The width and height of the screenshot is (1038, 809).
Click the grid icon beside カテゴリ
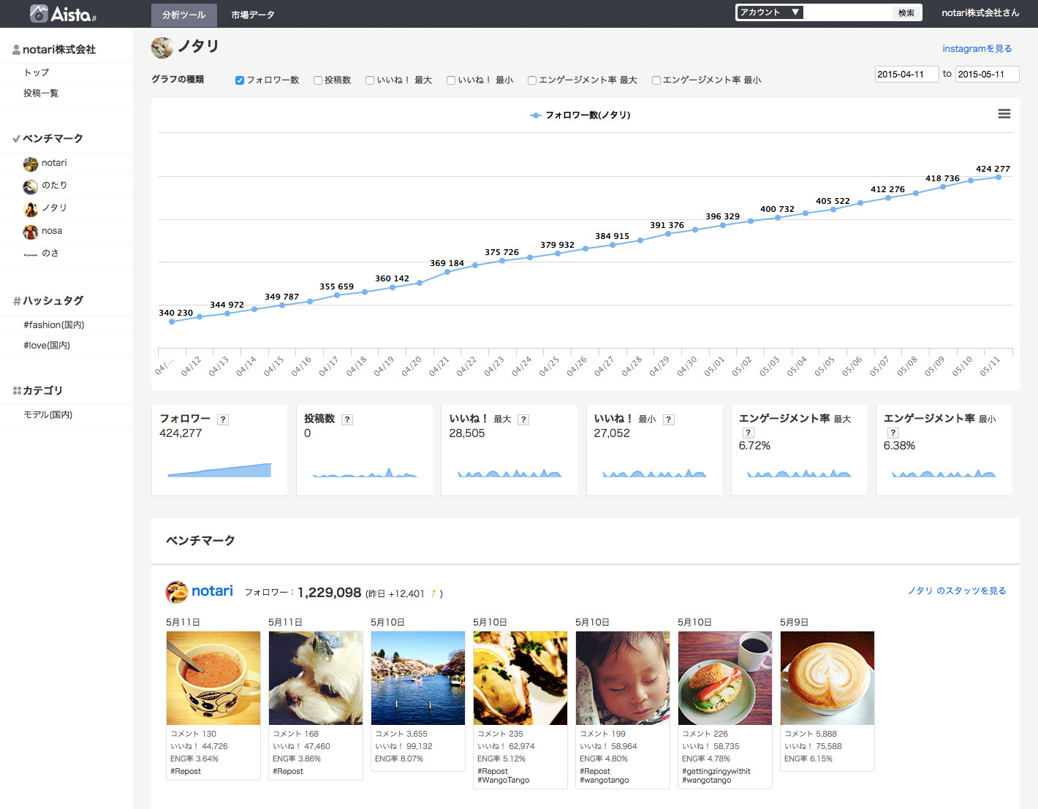17,391
